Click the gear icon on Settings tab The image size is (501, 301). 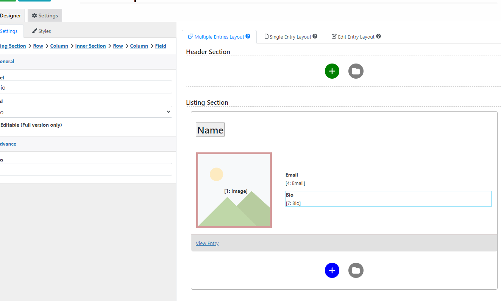click(34, 16)
